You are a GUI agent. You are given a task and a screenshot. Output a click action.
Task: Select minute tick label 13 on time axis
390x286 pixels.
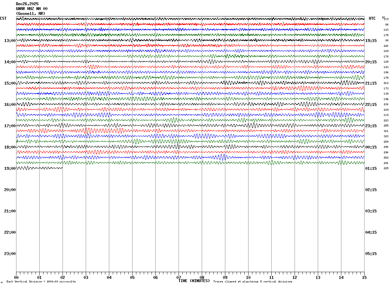pos(318,278)
